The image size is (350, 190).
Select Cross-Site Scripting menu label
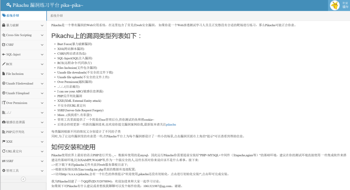pyautogui.click(x=19, y=35)
